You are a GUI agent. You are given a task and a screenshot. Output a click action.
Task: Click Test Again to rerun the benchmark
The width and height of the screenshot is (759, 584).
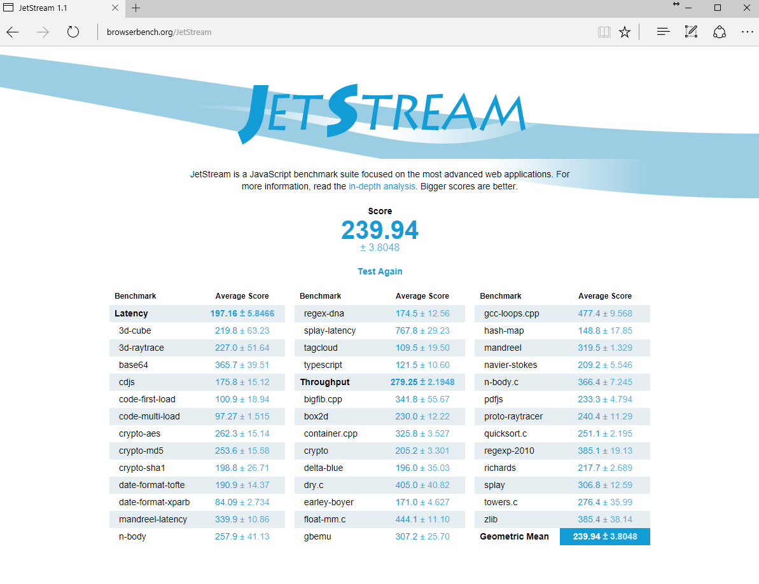(380, 271)
